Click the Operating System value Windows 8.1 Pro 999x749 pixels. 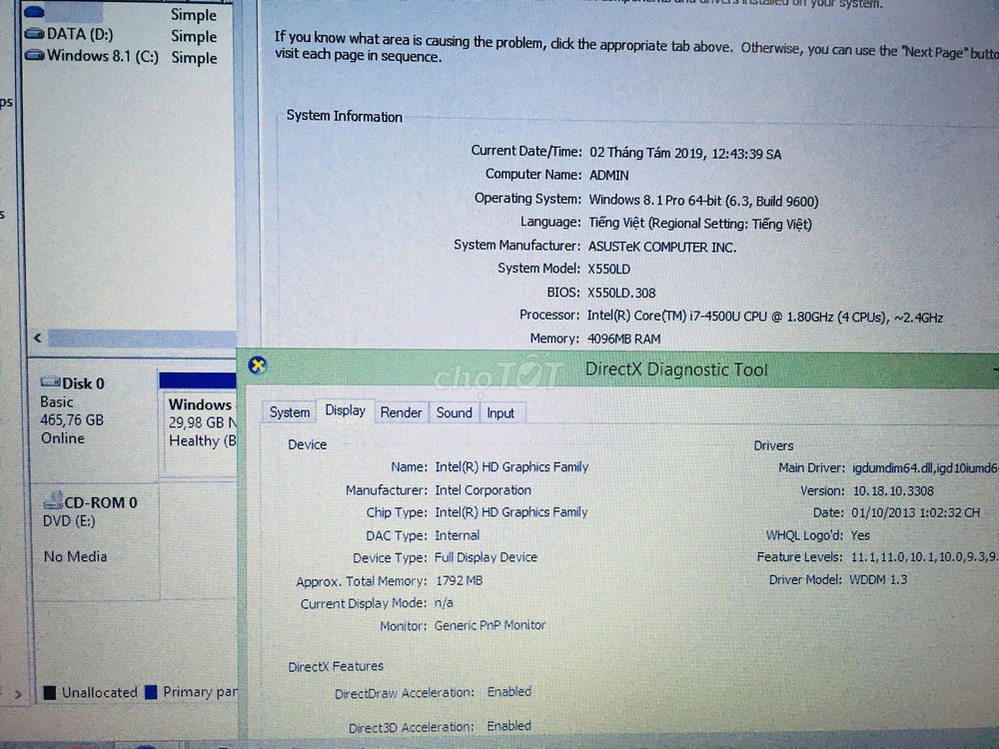(x=703, y=201)
